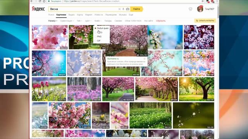
Task: Open the yellow crocus flower thumbnail
Action: (x=101, y=115)
